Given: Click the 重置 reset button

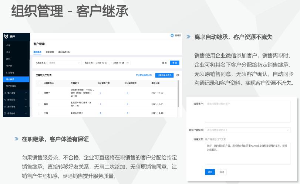Looking at the screenshot, I should pos(164,63).
